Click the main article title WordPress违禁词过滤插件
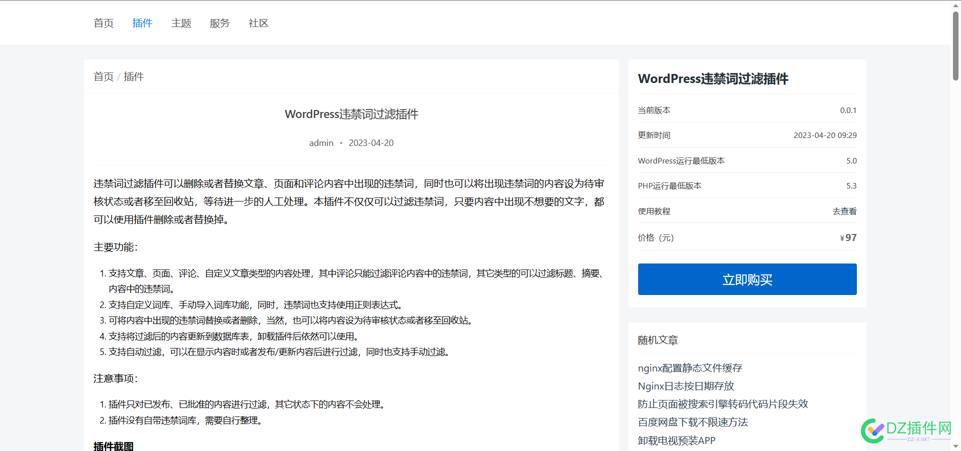 (351, 114)
